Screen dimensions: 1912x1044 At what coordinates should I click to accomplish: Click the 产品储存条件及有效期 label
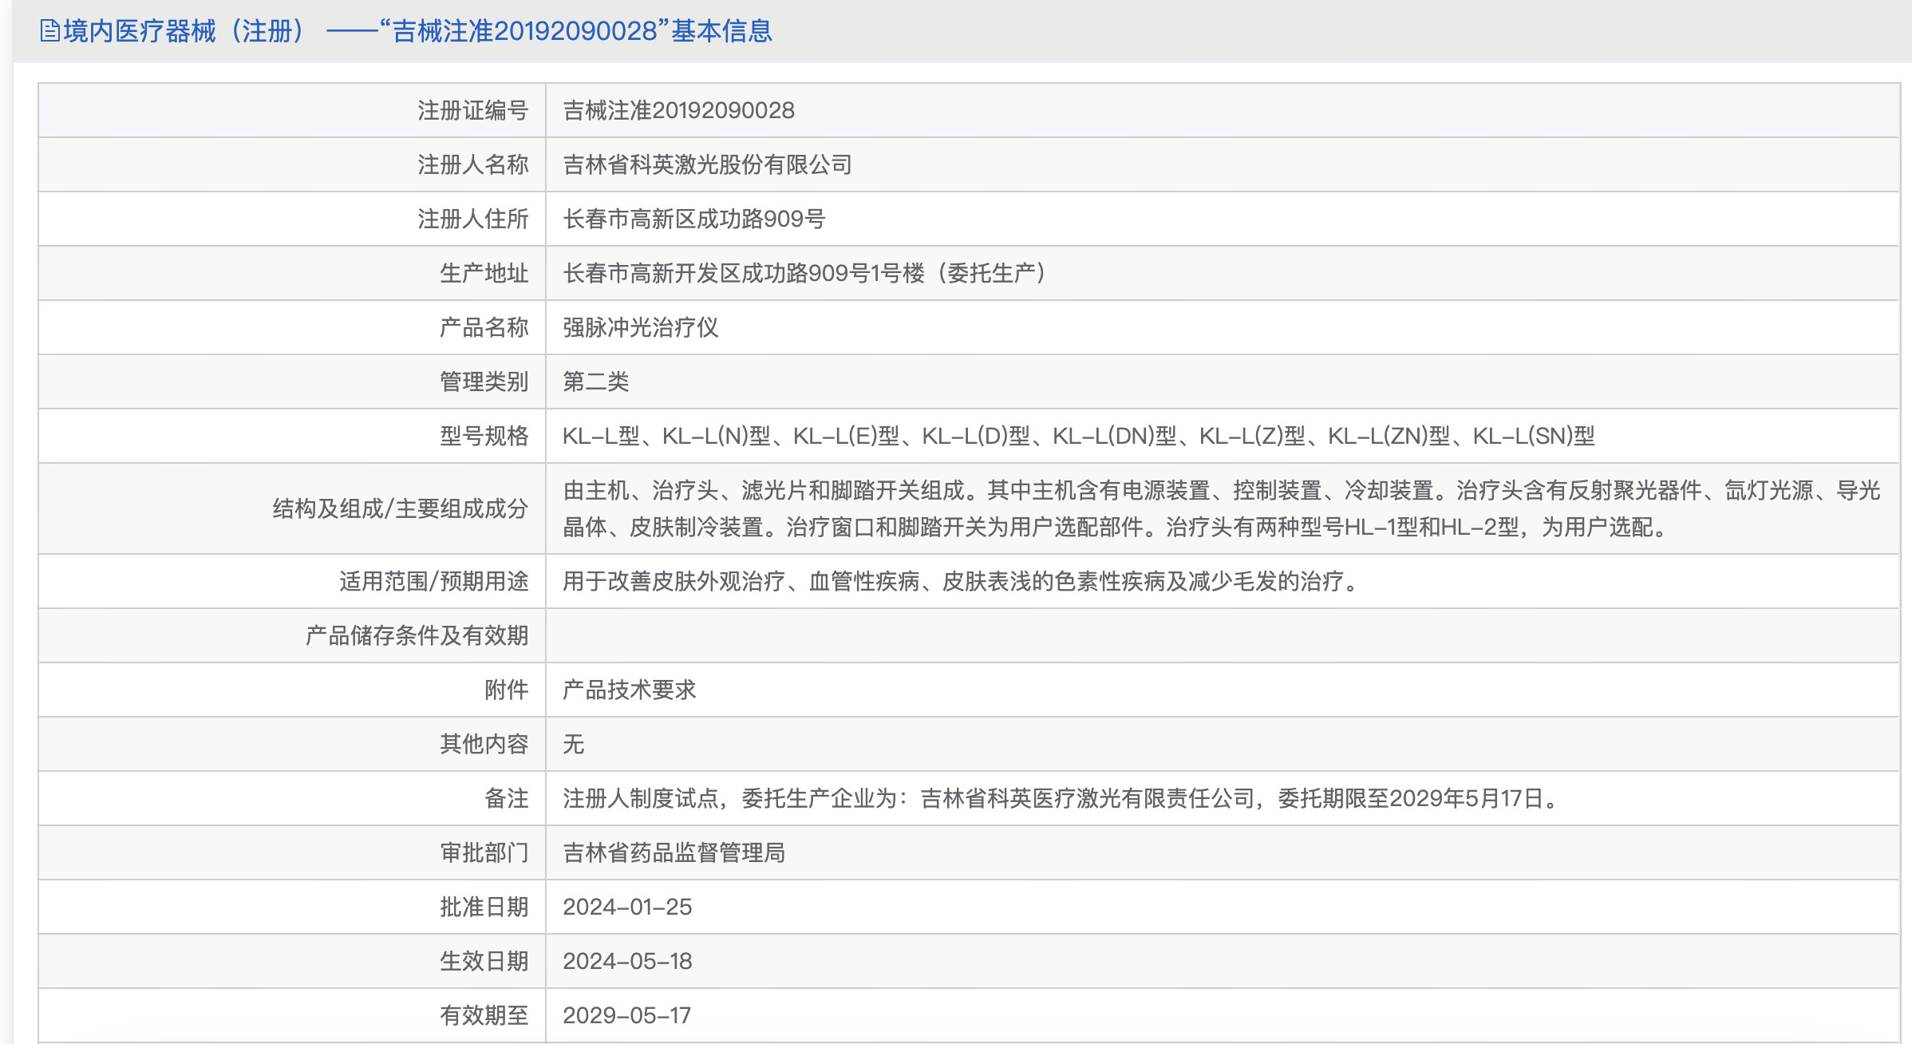click(417, 635)
